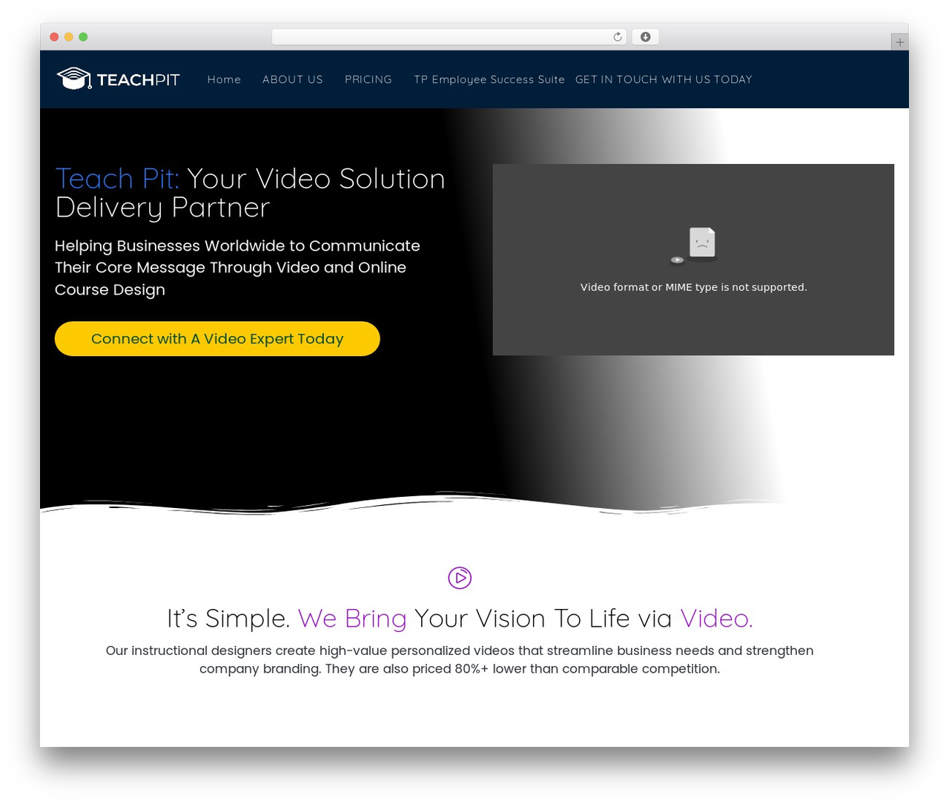Maximize the window with the green button
This screenshot has width=949, height=804.
tap(83, 37)
